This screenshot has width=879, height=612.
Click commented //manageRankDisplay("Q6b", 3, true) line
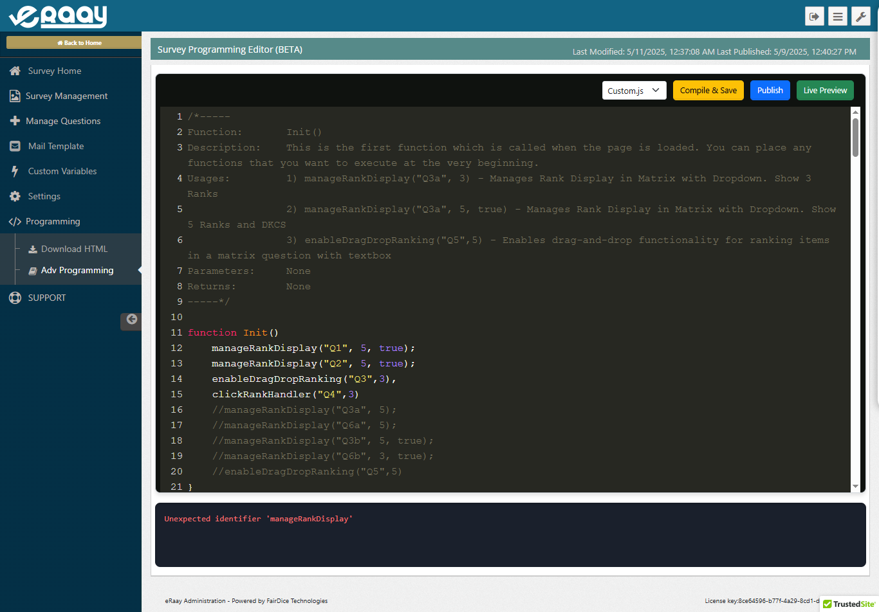coord(322,456)
